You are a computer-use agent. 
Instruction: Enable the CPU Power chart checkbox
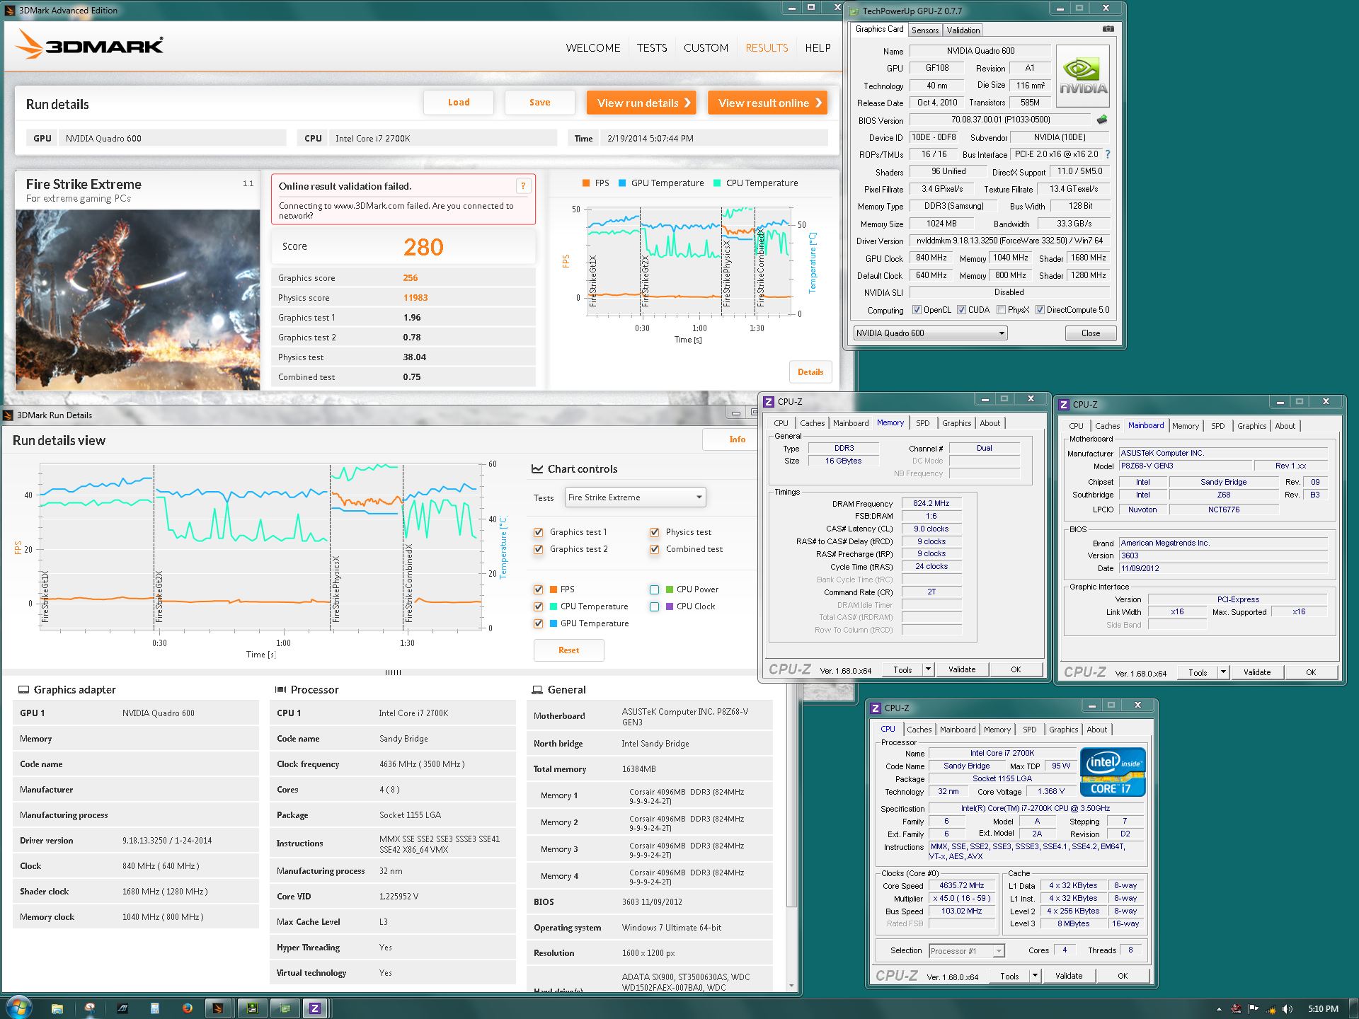[654, 589]
